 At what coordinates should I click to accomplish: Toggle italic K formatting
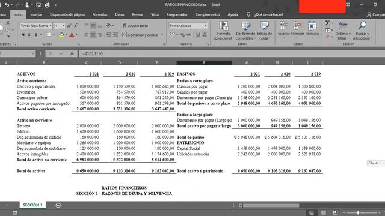click(x=29, y=35)
